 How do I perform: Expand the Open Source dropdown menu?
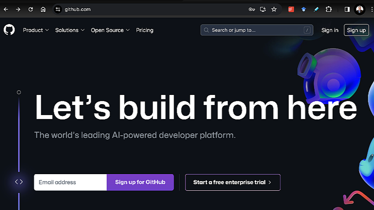pos(110,30)
